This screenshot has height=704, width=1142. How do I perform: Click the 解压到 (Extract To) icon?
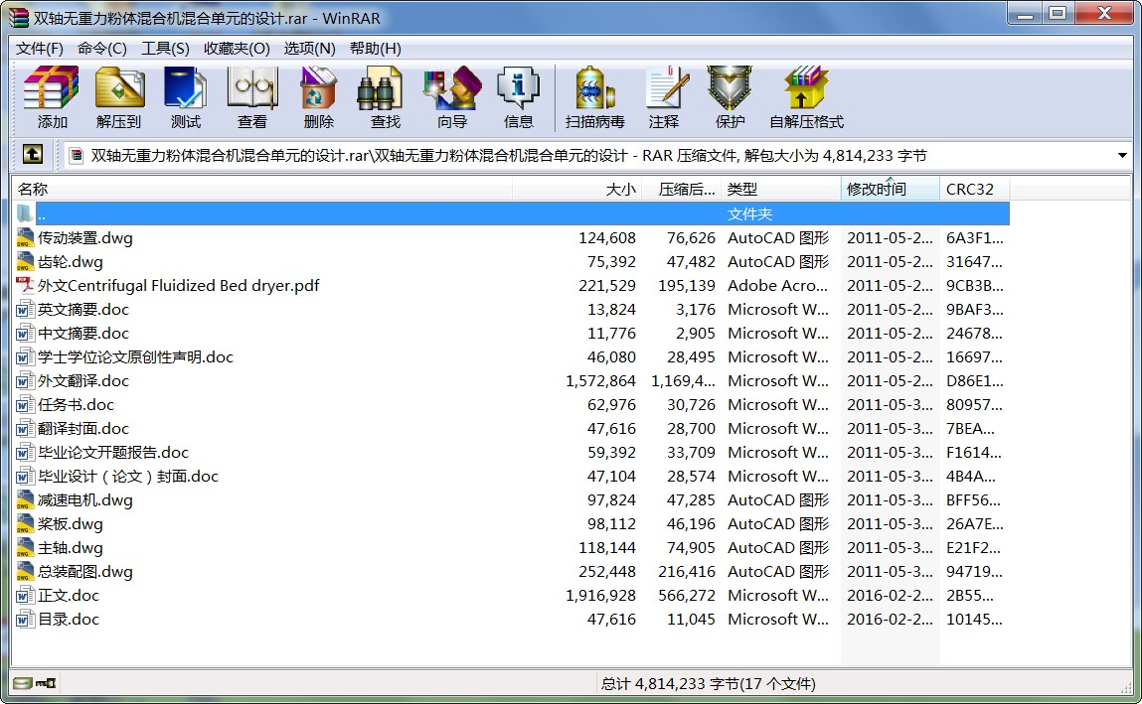[x=119, y=97]
